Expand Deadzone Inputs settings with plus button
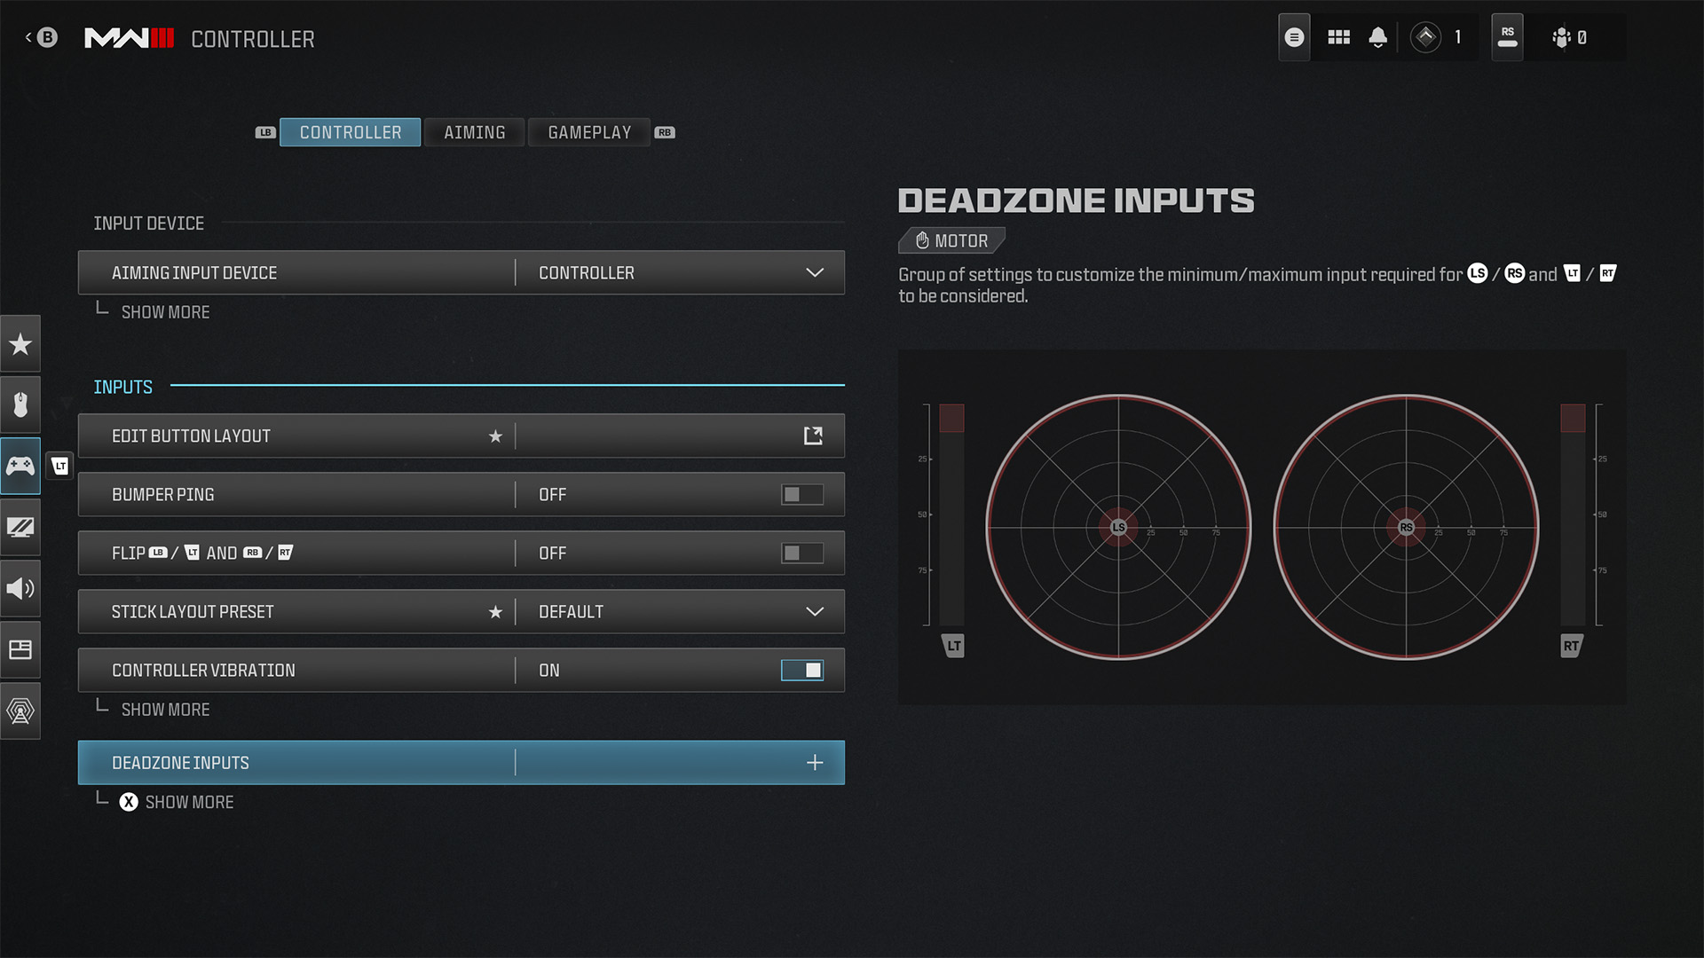The image size is (1704, 958). tap(815, 763)
